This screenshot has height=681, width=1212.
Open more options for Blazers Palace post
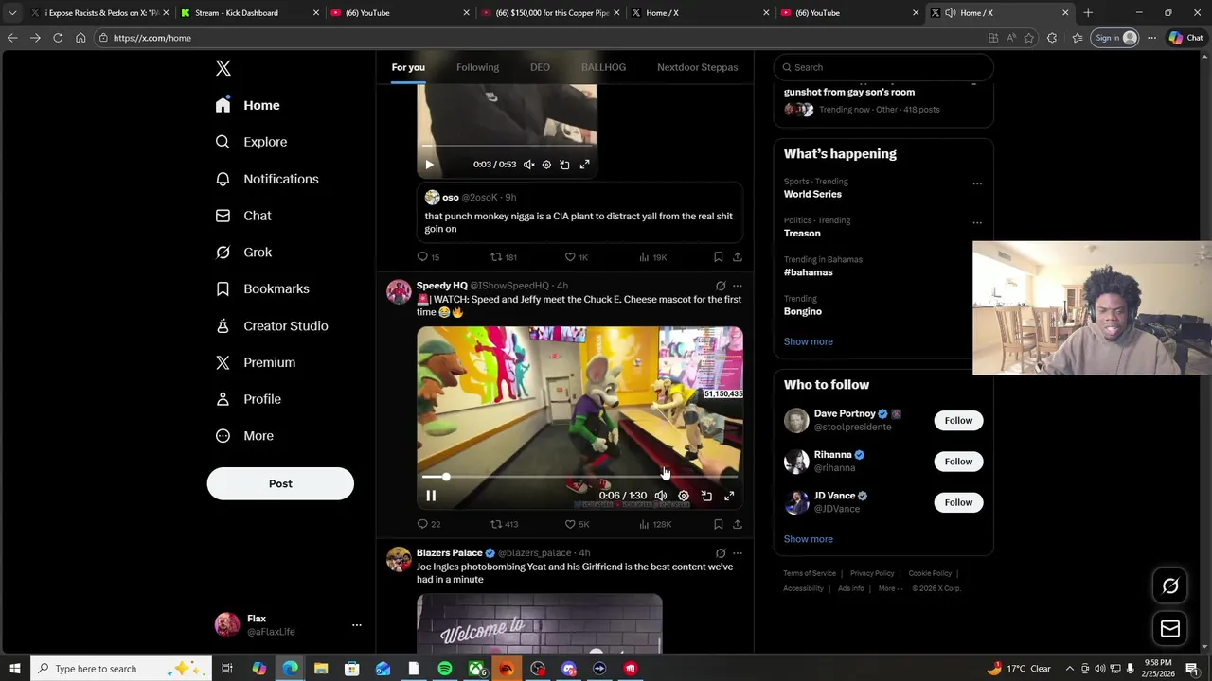click(x=738, y=553)
